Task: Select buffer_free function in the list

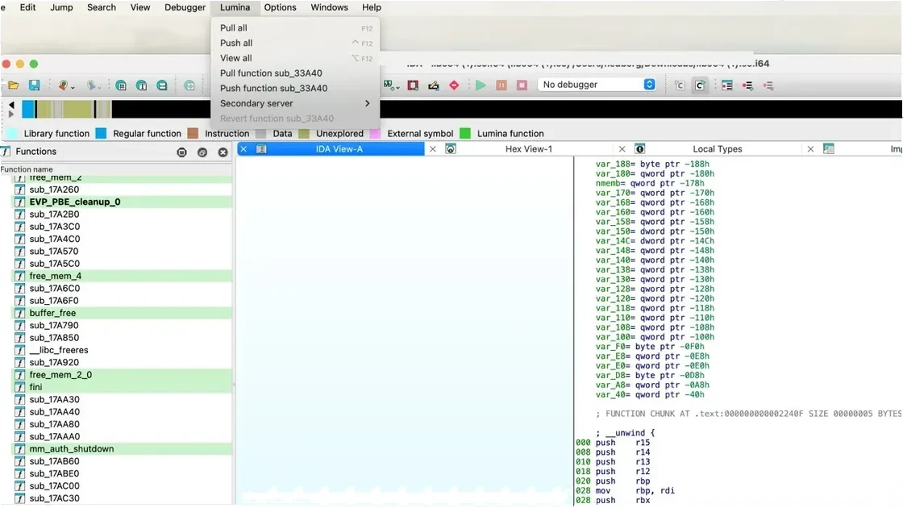Action: 122,314
